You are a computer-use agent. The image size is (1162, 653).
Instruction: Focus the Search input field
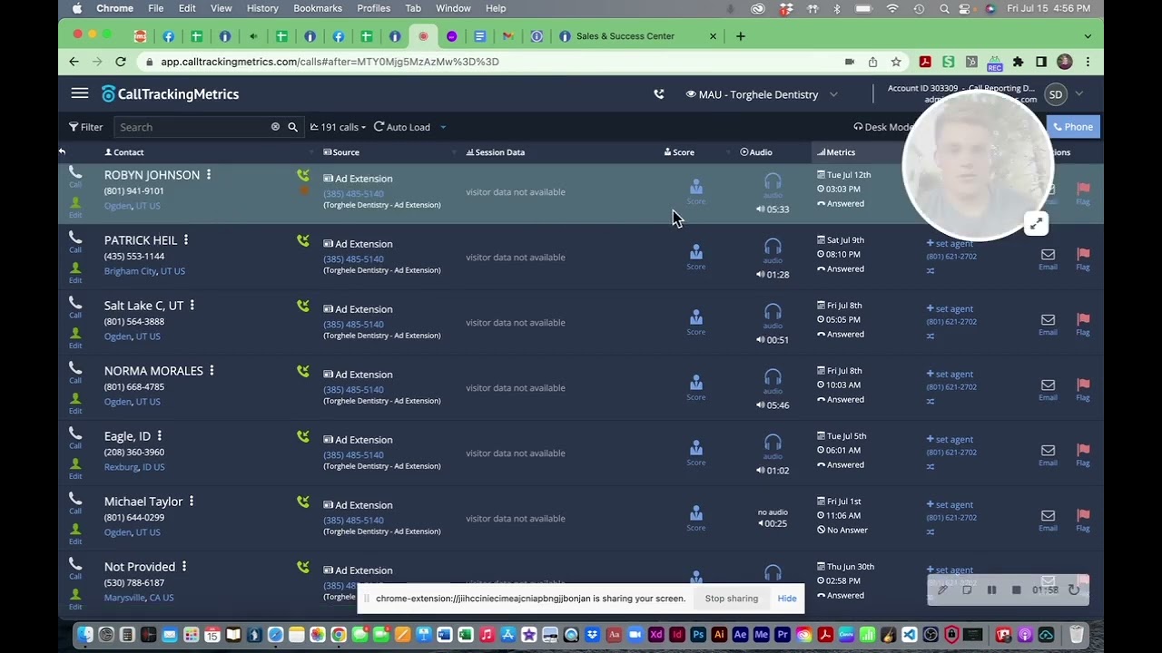click(192, 127)
